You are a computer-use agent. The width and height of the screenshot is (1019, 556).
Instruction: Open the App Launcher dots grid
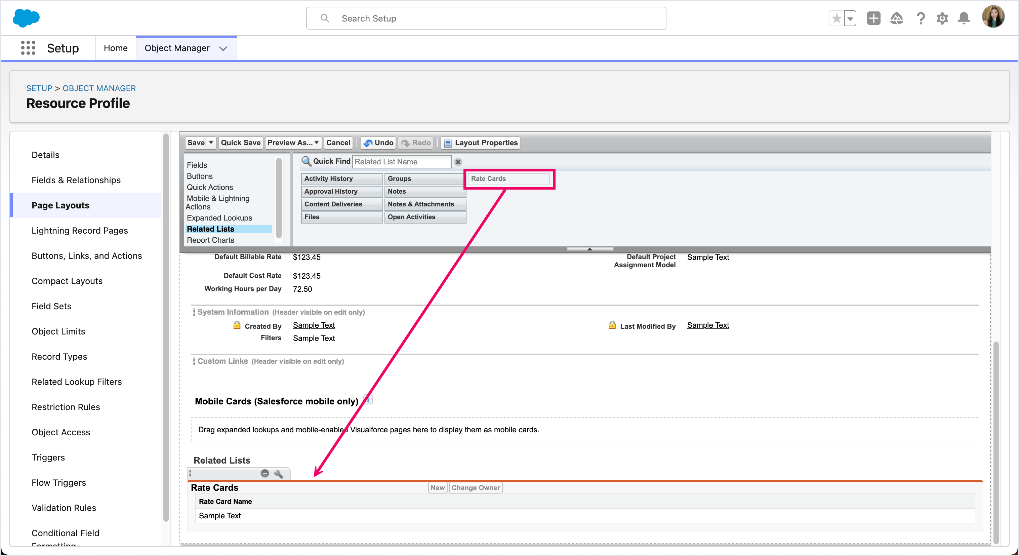point(28,48)
